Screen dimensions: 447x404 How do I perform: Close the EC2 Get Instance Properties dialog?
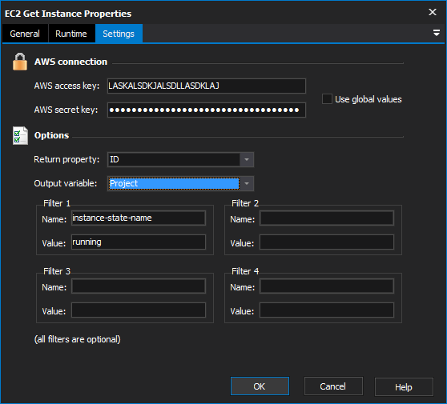432,12
